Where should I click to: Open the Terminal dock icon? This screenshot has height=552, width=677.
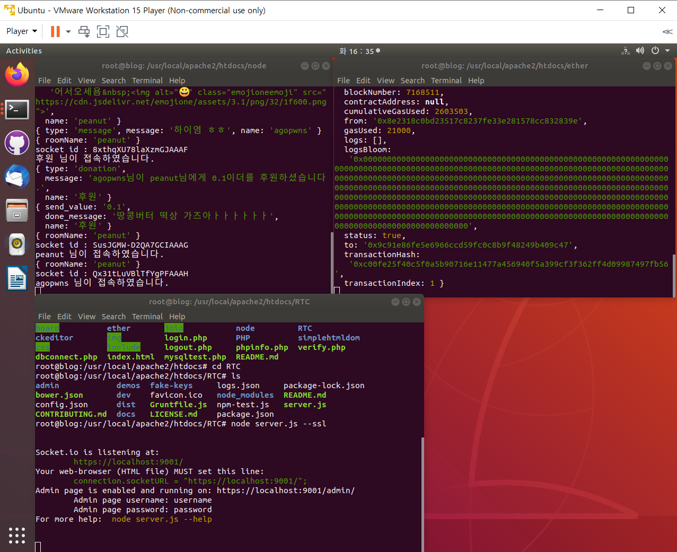click(x=17, y=109)
